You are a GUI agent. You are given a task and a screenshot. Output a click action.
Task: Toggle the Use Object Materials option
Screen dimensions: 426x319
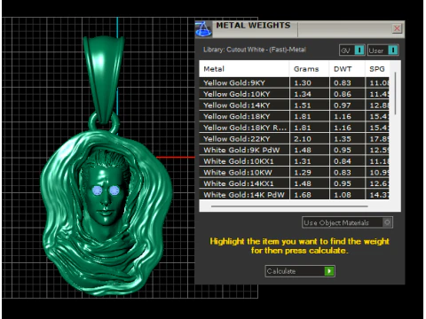click(x=347, y=222)
